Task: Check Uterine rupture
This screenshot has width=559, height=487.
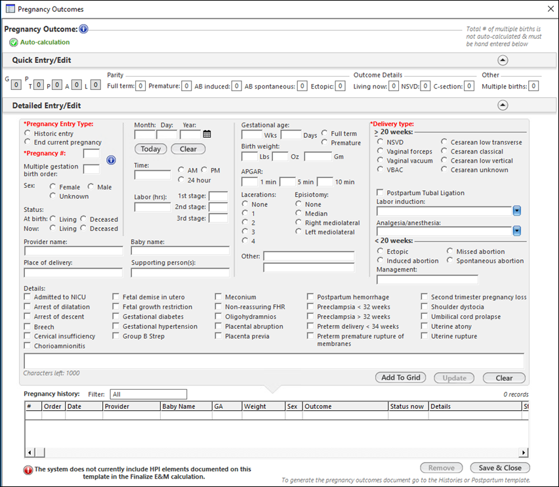Action: (424, 336)
